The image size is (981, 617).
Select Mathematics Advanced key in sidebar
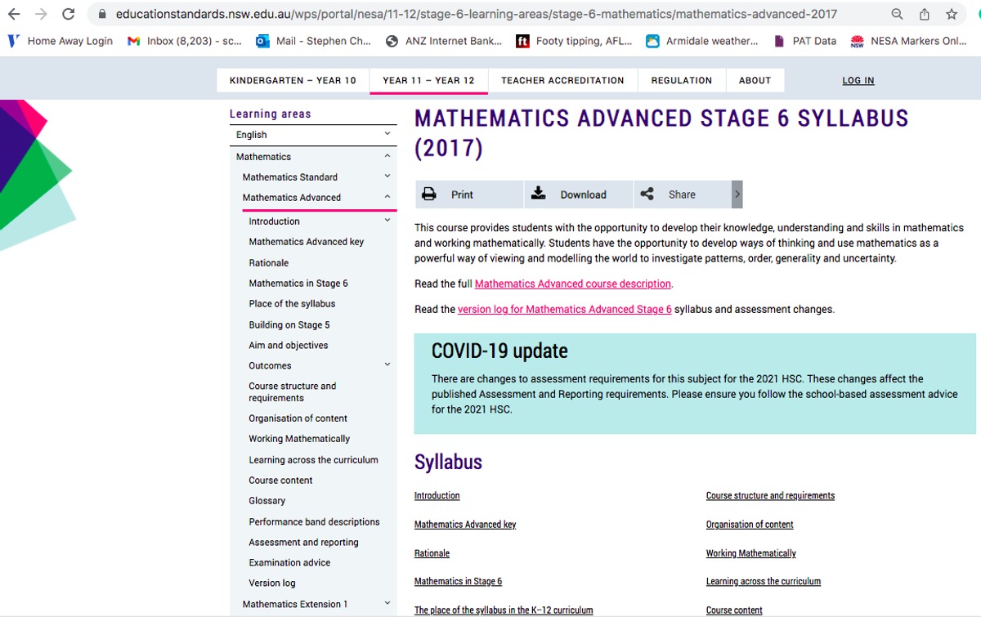click(307, 242)
